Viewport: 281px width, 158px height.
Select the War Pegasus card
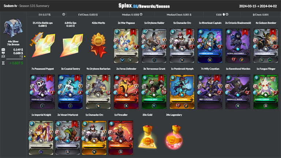coord(126,46)
